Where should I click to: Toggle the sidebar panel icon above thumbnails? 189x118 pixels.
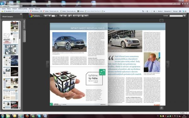click(x=21, y=14)
